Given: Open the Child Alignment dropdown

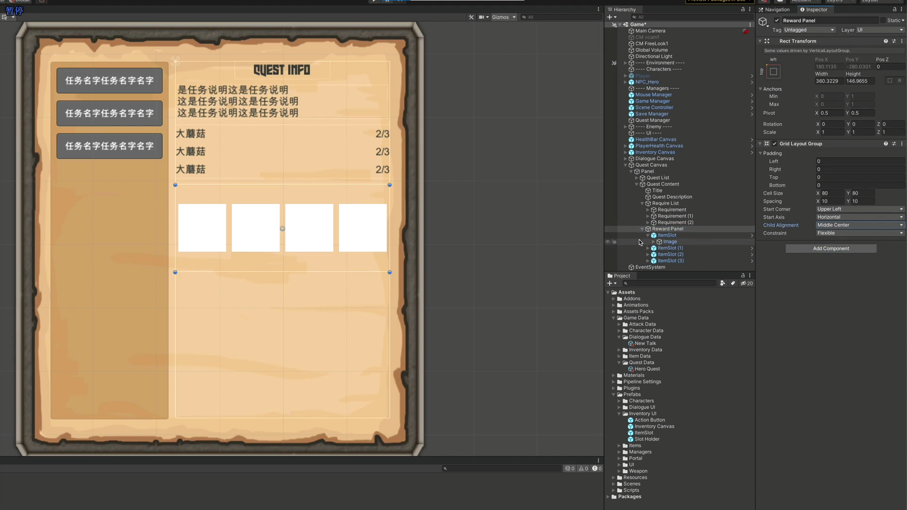Looking at the screenshot, I should pos(860,225).
